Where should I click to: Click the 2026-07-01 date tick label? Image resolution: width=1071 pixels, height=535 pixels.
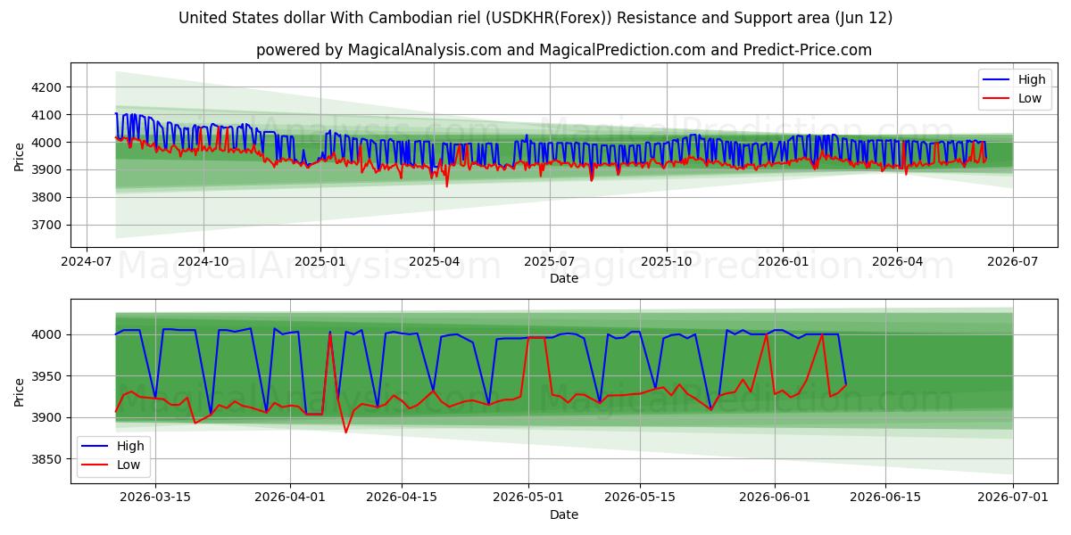[1013, 498]
